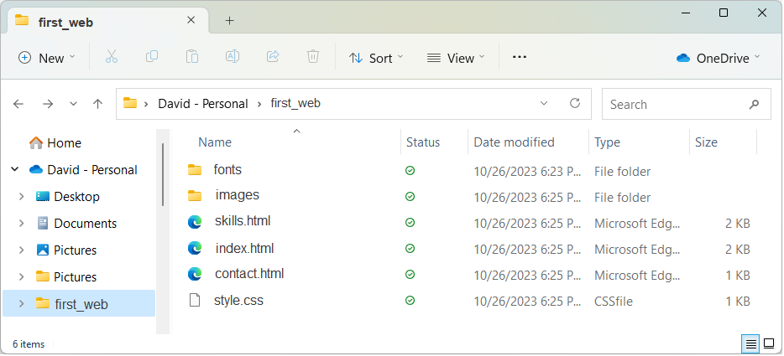Screen dimensions: 784x356
Task: Click the New button
Action: pyautogui.click(x=46, y=58)
